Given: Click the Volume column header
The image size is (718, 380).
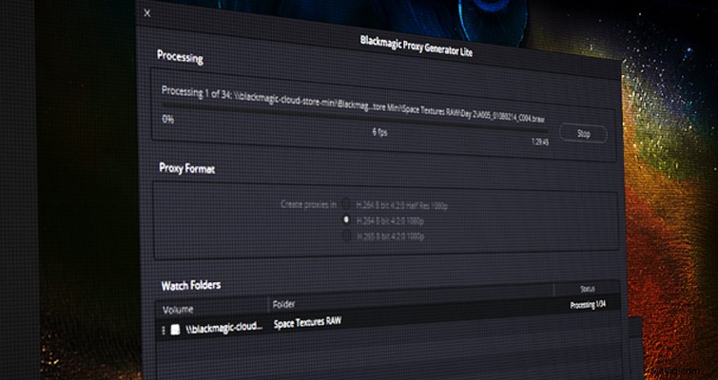Looking at the screenshot, I should pyautogui.click(x=178, y=310).
